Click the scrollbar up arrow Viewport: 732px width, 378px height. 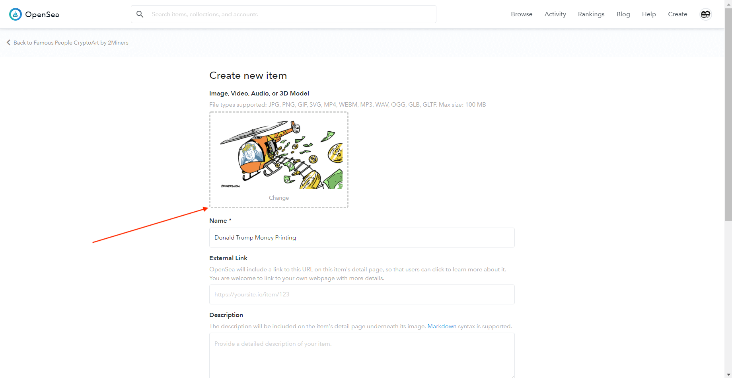(x=728, y=3)
